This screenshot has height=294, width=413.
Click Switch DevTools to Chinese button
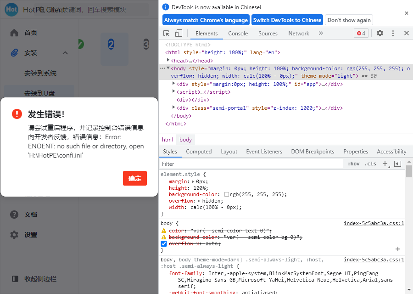point(287,20)
